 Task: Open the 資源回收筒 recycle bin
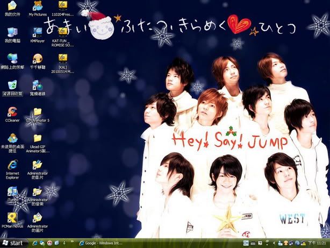click(12, 85)
